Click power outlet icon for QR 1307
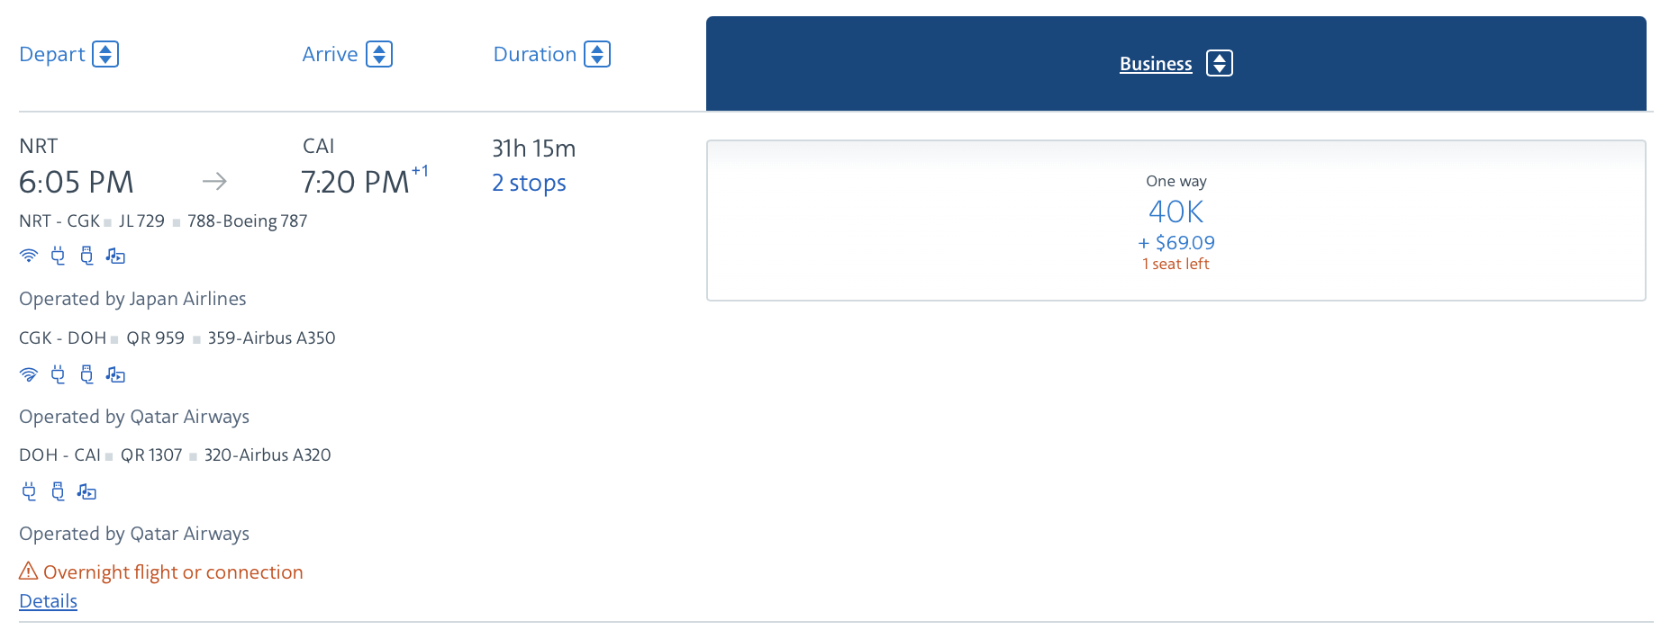Screen dimensions: 1661x639 29,491
